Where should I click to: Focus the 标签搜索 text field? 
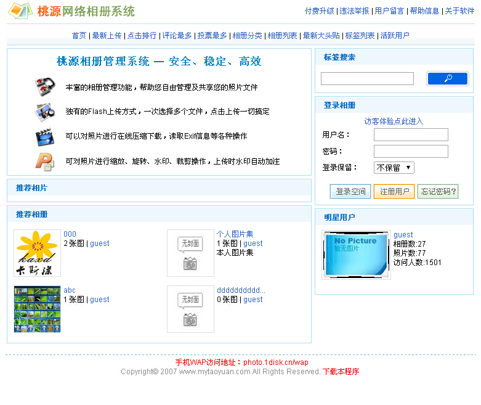pyautogui.click(x=367, y=79)
